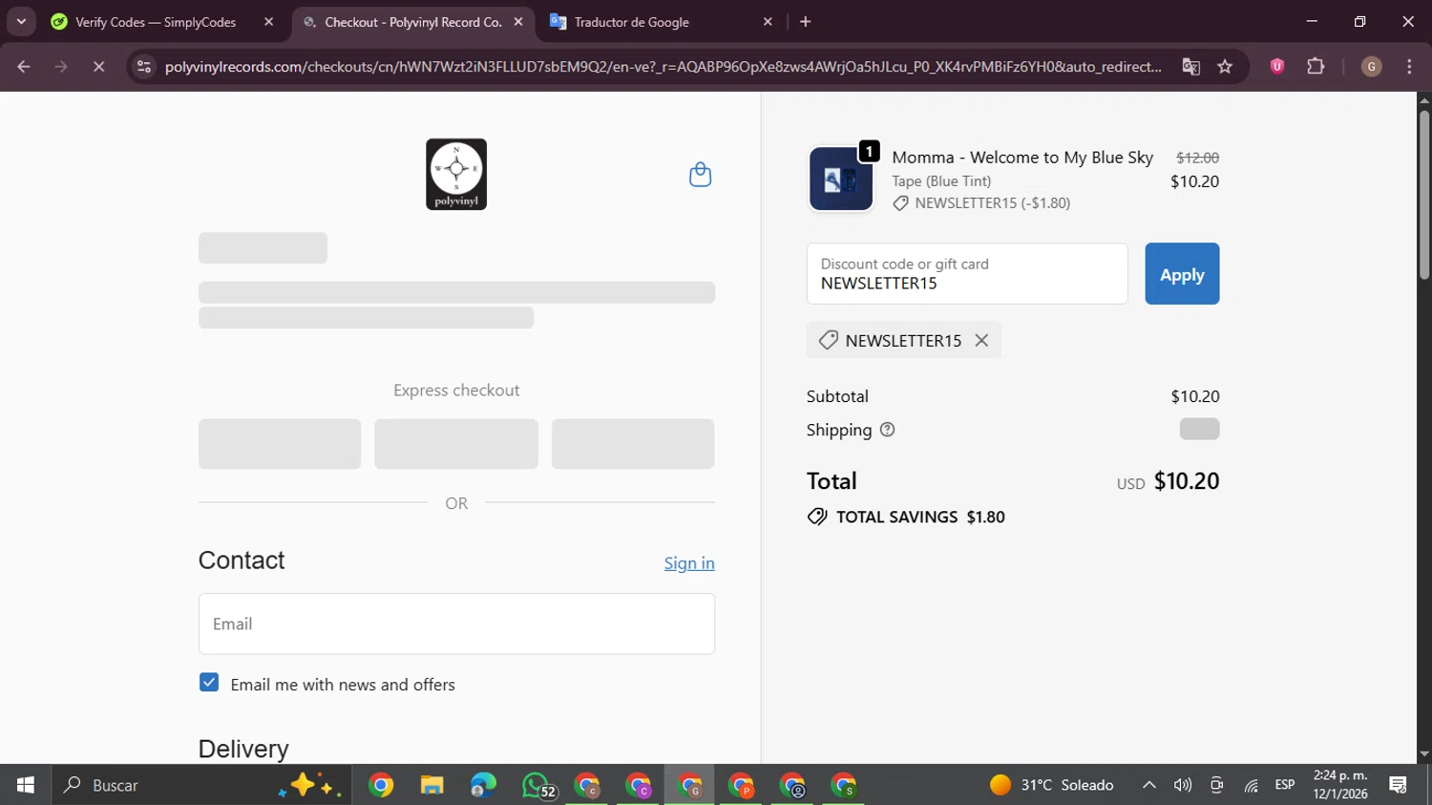This screenshot has width=1432, height=805.
Task: Click the Momma album product thumbnail
Action: [841, 179]
